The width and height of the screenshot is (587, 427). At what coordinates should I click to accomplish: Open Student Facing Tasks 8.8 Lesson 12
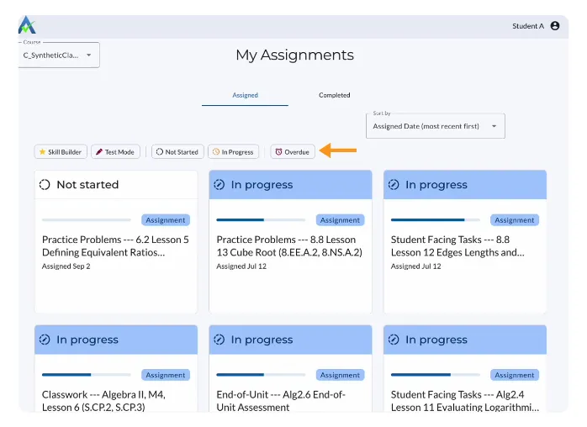coord(457,246)
